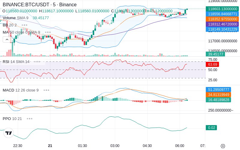This screenshot has width=240, height=150.
Task: Open more options for PPO 10 21
Action: coord(29,118)
